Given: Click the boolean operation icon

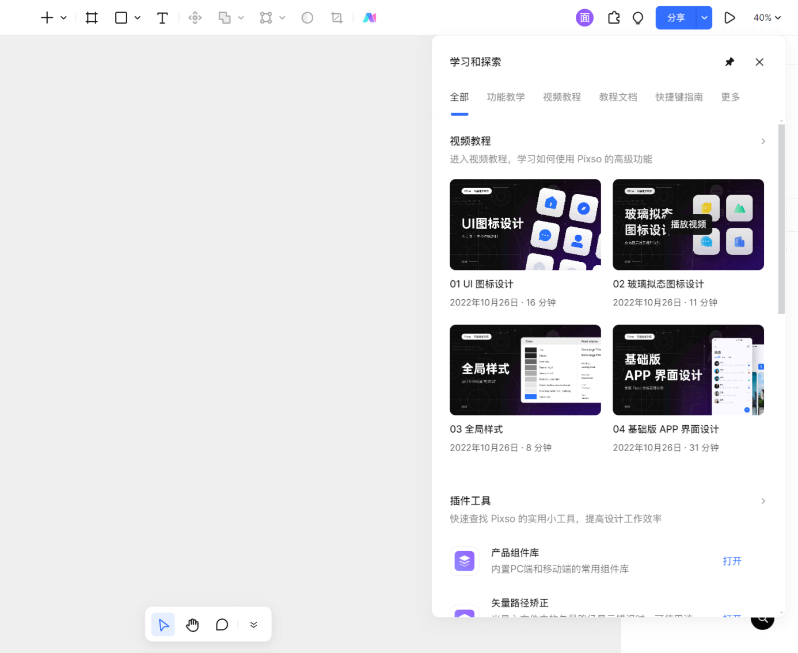Looking at the screenshot, I should click(x=225, y=18).
